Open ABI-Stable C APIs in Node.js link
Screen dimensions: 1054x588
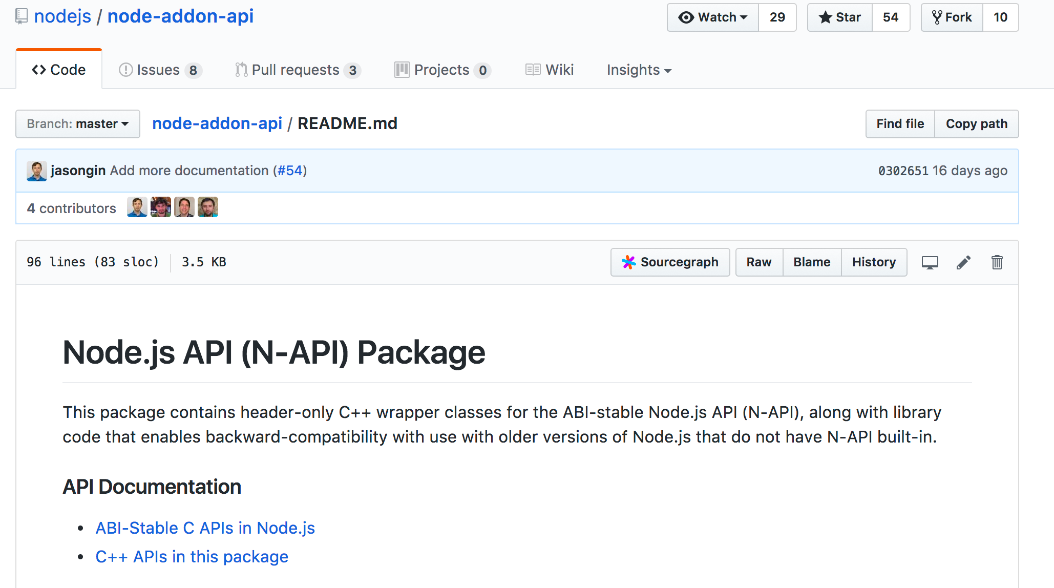(205, 528)
